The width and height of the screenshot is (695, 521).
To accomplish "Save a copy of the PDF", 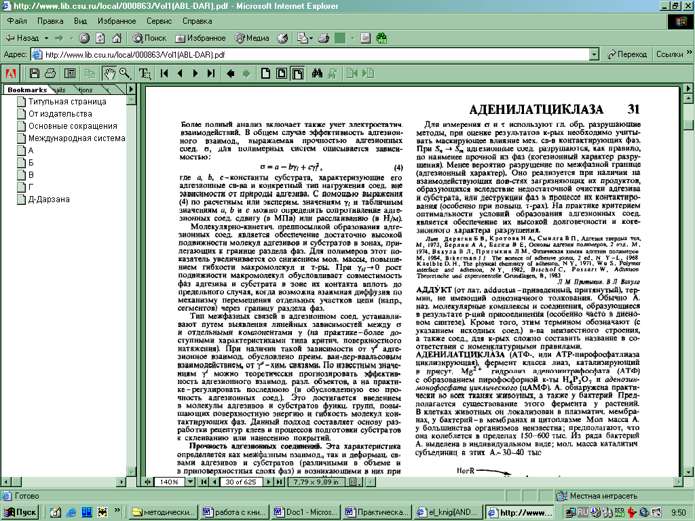I will click(34, 73).
